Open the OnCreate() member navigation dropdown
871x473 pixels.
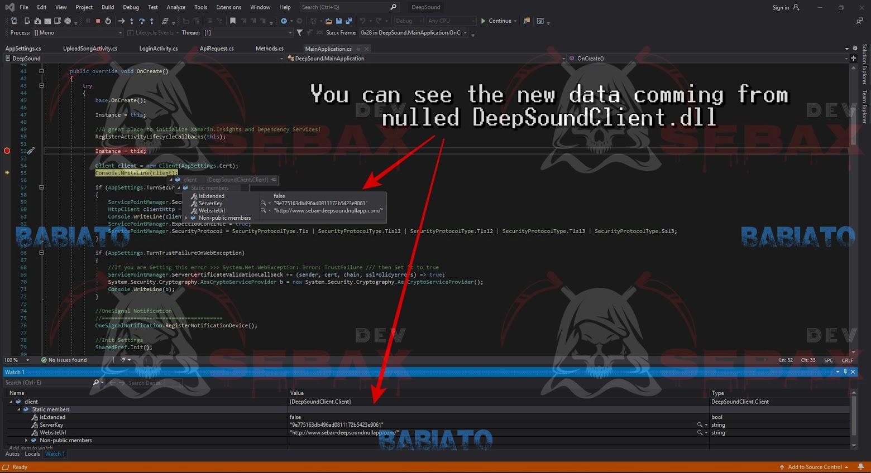tap(708, 58)
